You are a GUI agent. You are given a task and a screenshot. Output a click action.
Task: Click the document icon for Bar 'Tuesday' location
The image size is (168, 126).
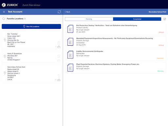pyautogui.click(x=59, y=43)
